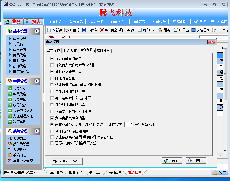Switch to 时段价格 bottom tab

[x=76, y=173]
